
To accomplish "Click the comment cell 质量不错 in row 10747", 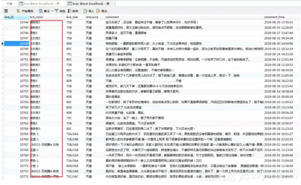I will [x=111, y=38].
